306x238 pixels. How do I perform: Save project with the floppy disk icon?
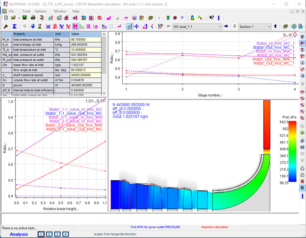coord(25,18)
